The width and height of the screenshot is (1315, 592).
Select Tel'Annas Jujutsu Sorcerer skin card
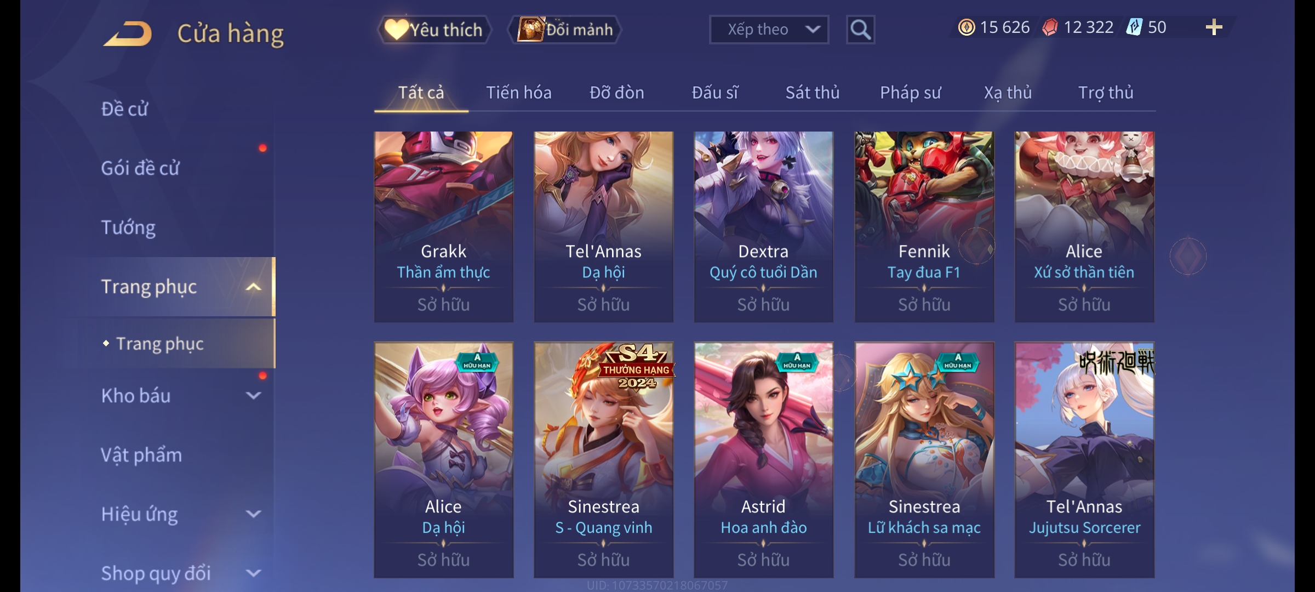[x=1084, y=460]
